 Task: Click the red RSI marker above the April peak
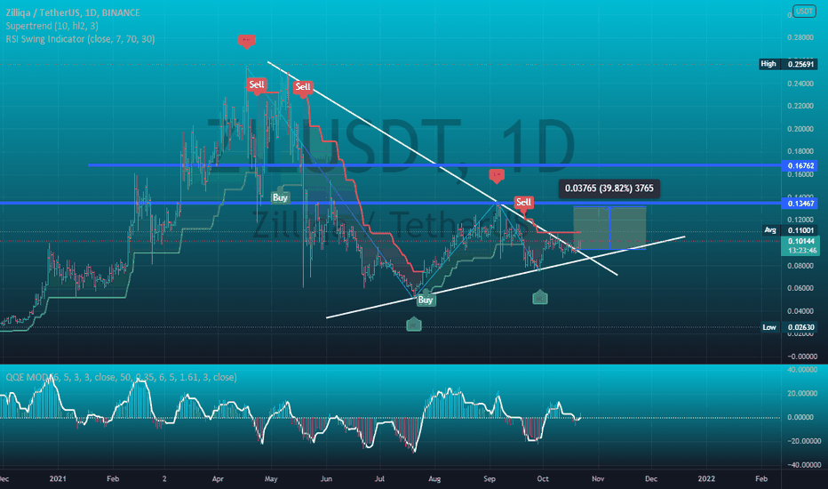pyautogui.click(x=246, y=40)
